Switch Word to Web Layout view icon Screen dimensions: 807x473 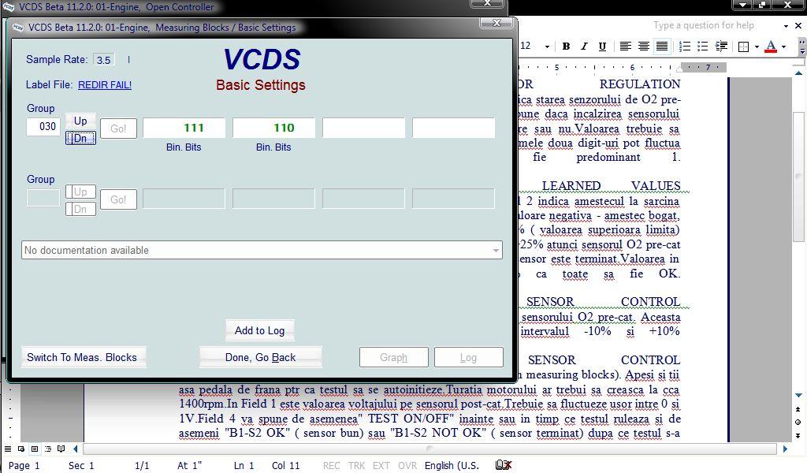point(21,449)
